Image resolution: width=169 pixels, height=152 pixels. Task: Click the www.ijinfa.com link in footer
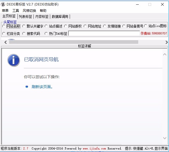coord(94,148)
